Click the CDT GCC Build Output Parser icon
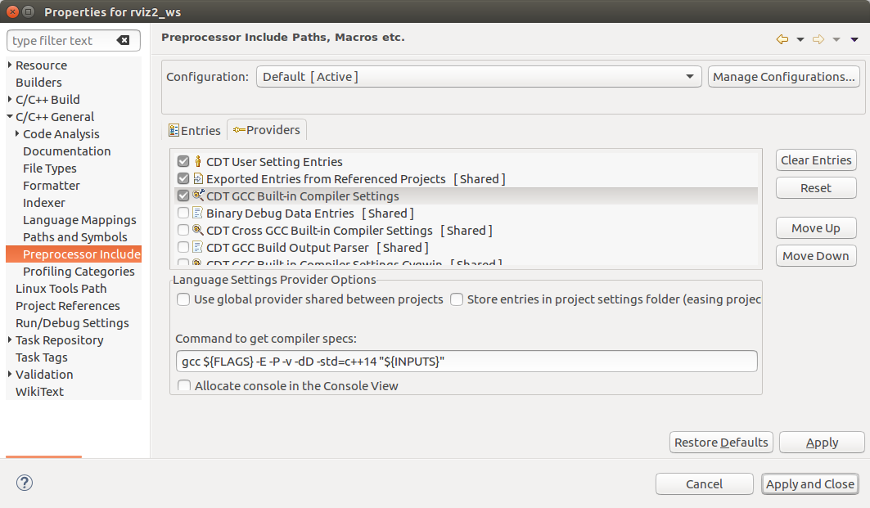Image resolution: width=870 pixels, height=508 pixels. 198,248
